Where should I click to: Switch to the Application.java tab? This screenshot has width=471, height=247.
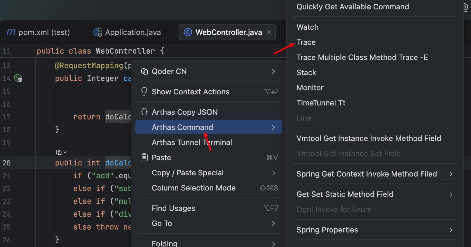point(127,32)
